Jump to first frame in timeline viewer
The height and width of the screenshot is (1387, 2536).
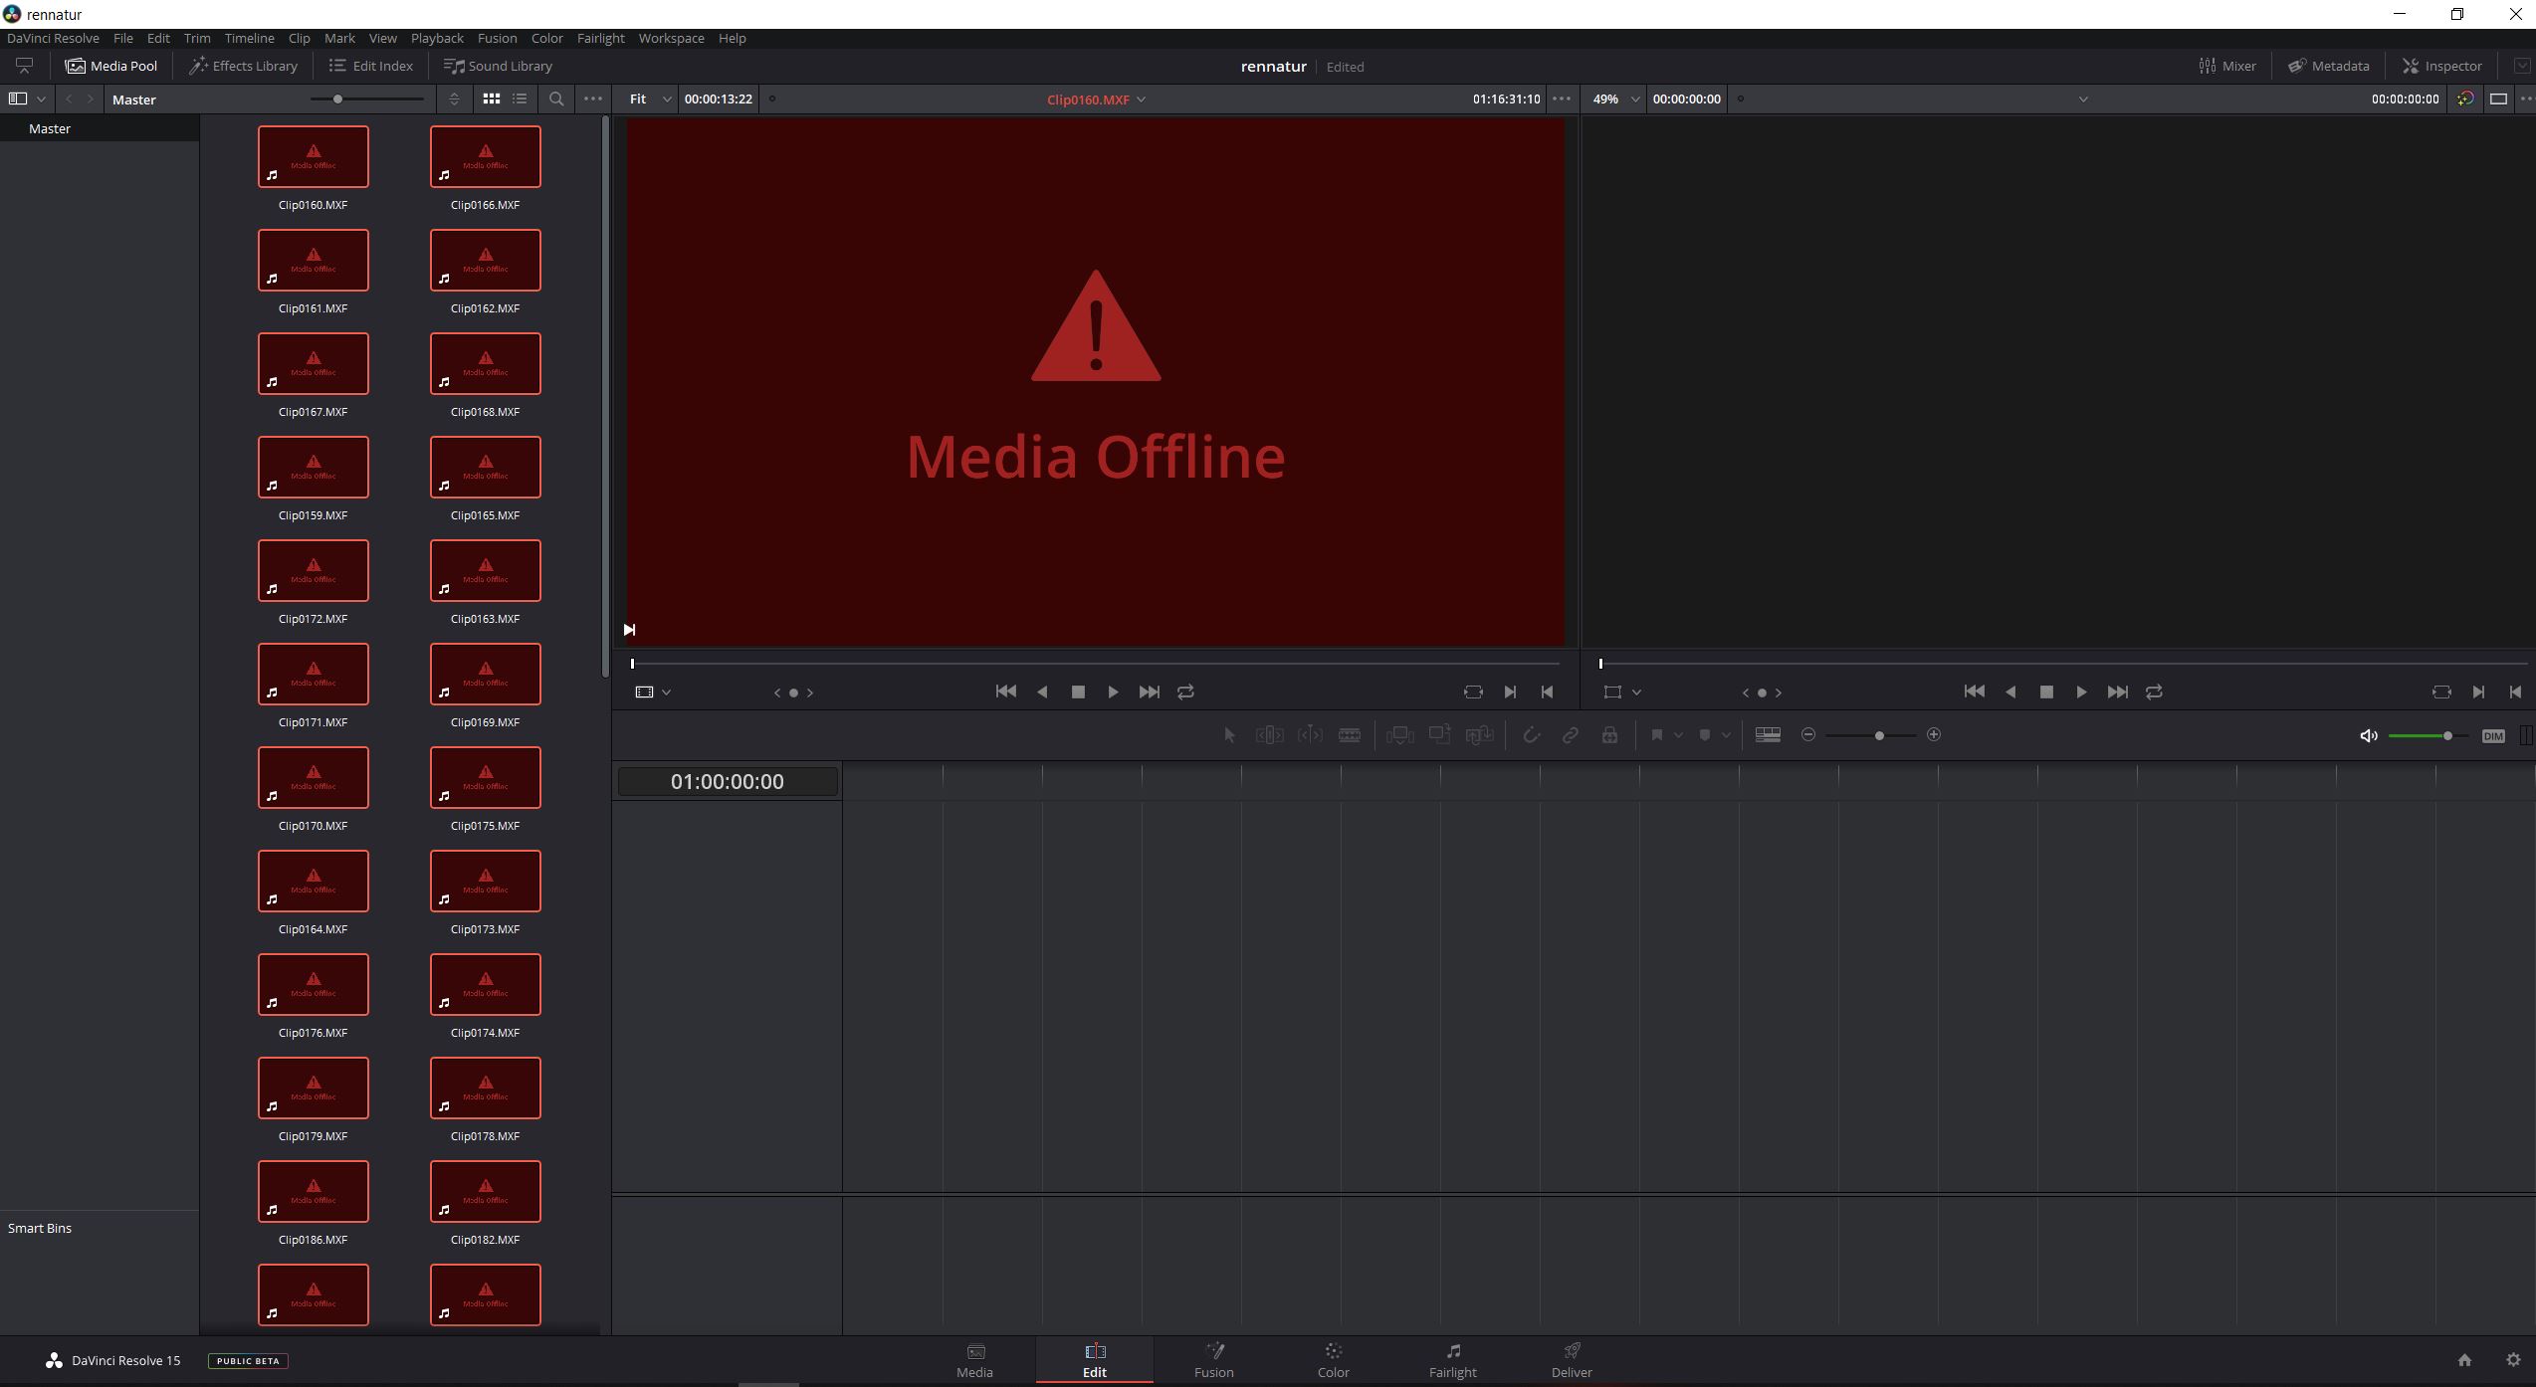coord(1974,693)
